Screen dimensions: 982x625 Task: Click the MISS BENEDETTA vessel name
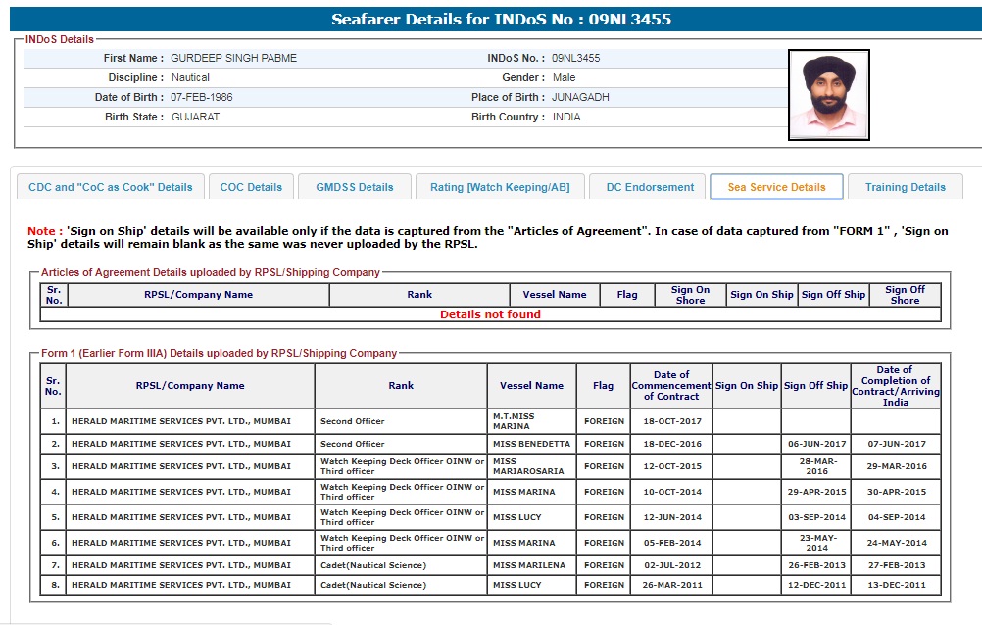pos(531,444)
